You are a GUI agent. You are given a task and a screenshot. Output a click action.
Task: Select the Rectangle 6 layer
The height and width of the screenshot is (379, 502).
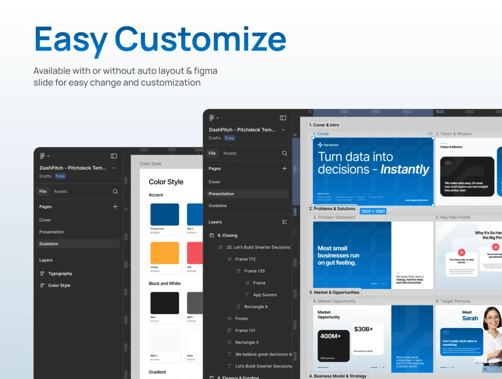tap(256, 307)
